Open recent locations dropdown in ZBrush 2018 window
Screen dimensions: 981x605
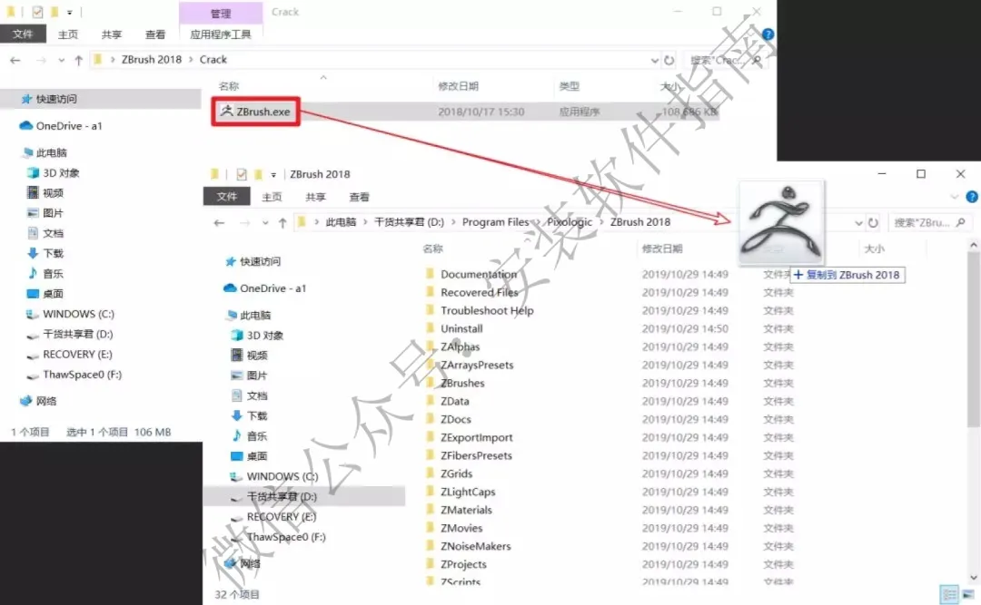coord(265,223)
